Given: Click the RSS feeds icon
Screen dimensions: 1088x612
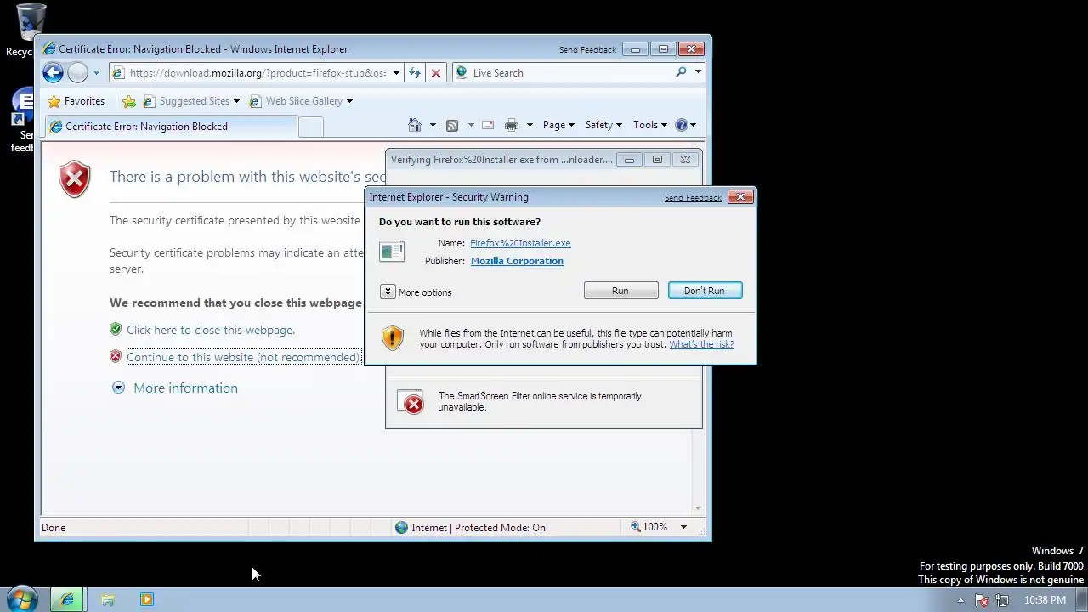Looking at the screenshot, I should 452,125.
